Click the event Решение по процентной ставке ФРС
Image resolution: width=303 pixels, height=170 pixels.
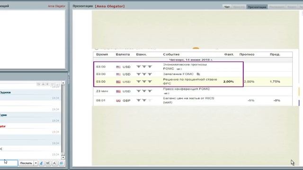click(190, 81)
